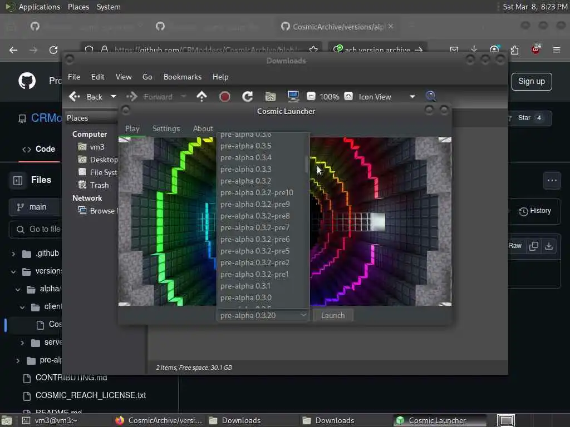Viewport: 570px width, 427px height.
Task: Open the Icon View mode dropdown
Action: pyautogui.click(x=386, y=97)
